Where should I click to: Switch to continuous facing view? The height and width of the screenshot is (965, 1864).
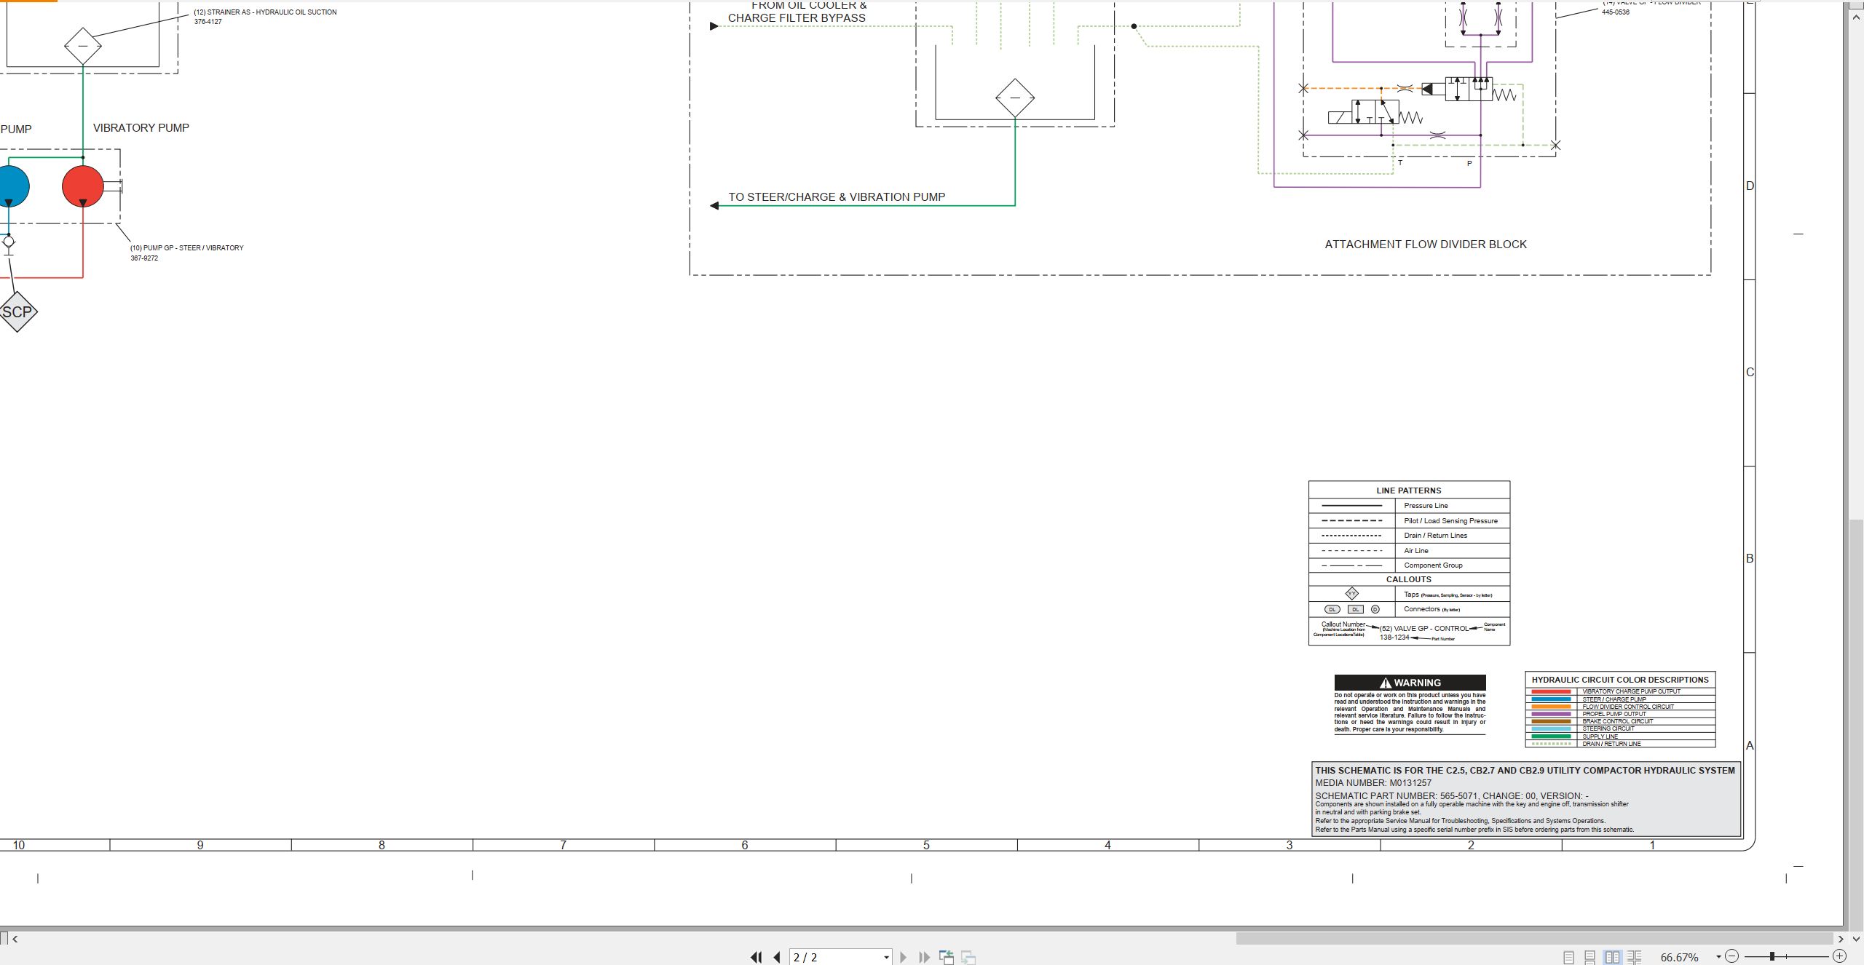1635,958
